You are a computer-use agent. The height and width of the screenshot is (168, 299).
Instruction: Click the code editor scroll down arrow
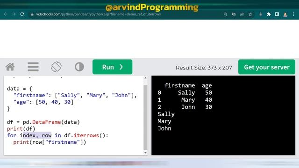145,153
